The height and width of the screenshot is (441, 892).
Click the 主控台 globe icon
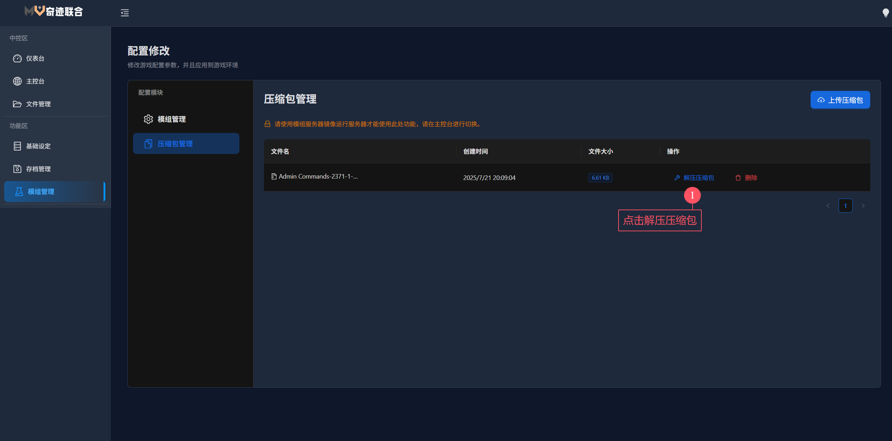coord(17,81)
